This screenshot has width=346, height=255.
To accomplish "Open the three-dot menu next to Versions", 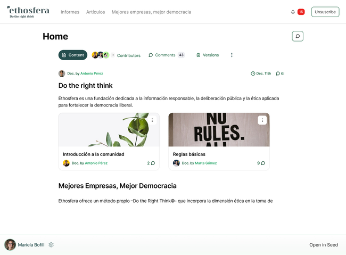I will [x=232, y=55].
